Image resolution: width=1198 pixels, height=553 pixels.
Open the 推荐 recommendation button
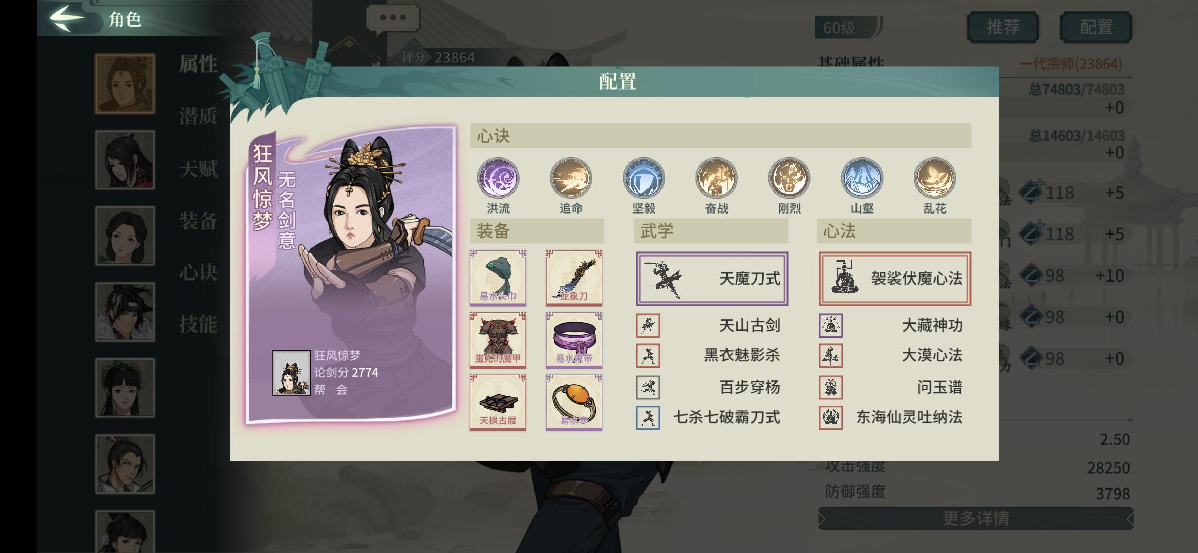pyautogui.click(x=1002, y=27)
